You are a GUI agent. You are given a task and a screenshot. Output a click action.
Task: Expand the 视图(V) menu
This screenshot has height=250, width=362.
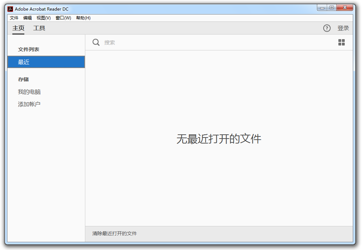(44, 18)
